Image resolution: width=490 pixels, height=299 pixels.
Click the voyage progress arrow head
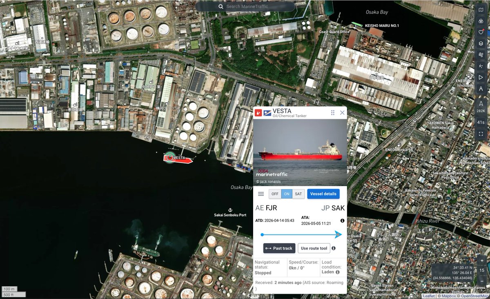[339, 234]
